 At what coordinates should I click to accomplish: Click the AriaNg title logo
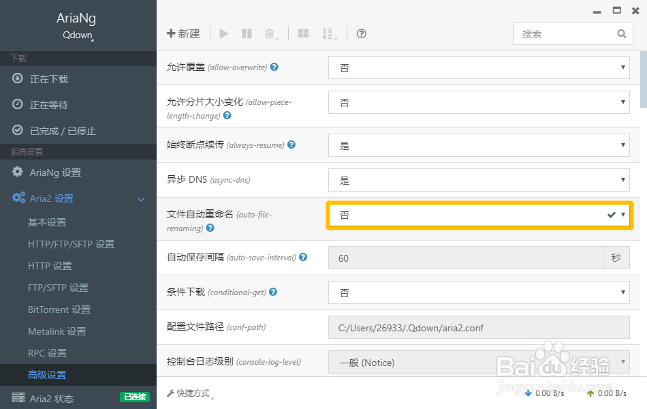coord(76,18)
